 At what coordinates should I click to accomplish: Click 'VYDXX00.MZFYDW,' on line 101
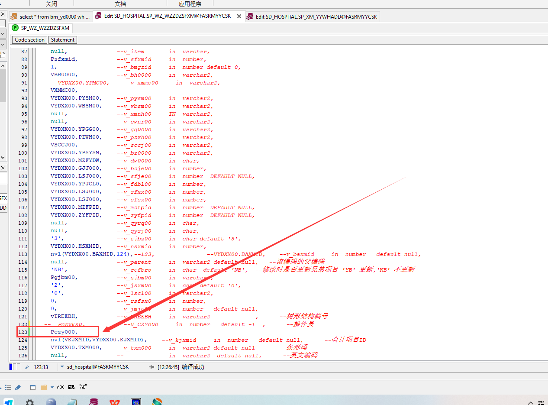coord(77,161)
